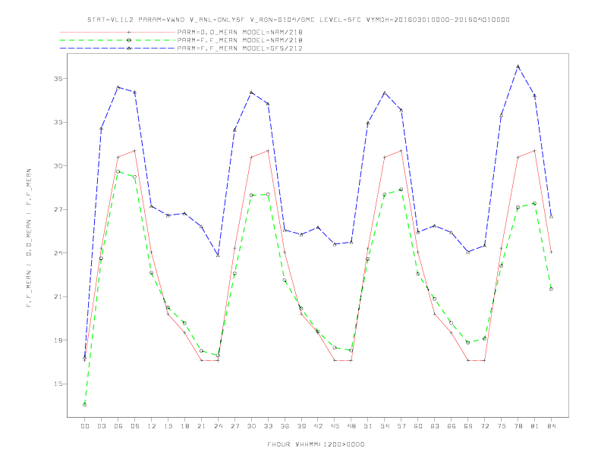Click the circle marker on the green legend line

(129, 40)
